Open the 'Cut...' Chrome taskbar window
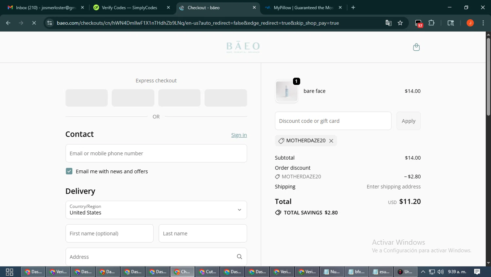The height and width of the screenshot is (277, 491). click(208, 272)
